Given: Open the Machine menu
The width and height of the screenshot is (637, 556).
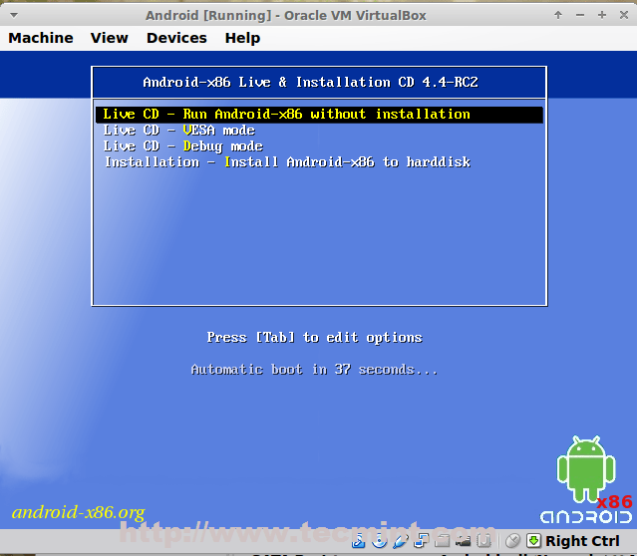Looking at the screenshot, I should [x=41, y=38].
